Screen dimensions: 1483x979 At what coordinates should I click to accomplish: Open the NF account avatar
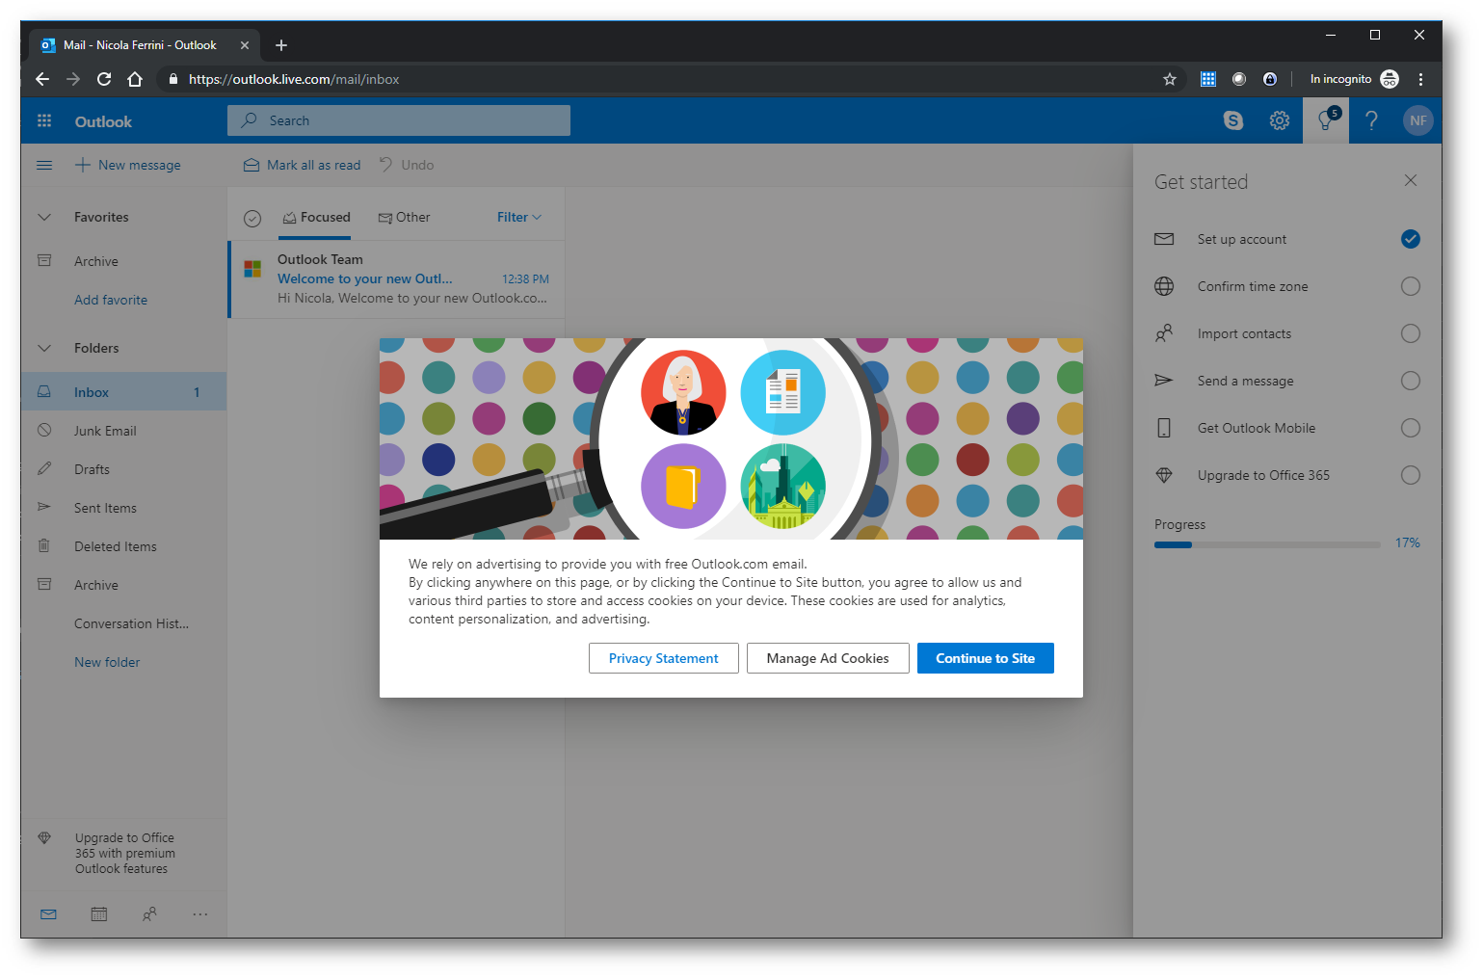[1417, 120]
